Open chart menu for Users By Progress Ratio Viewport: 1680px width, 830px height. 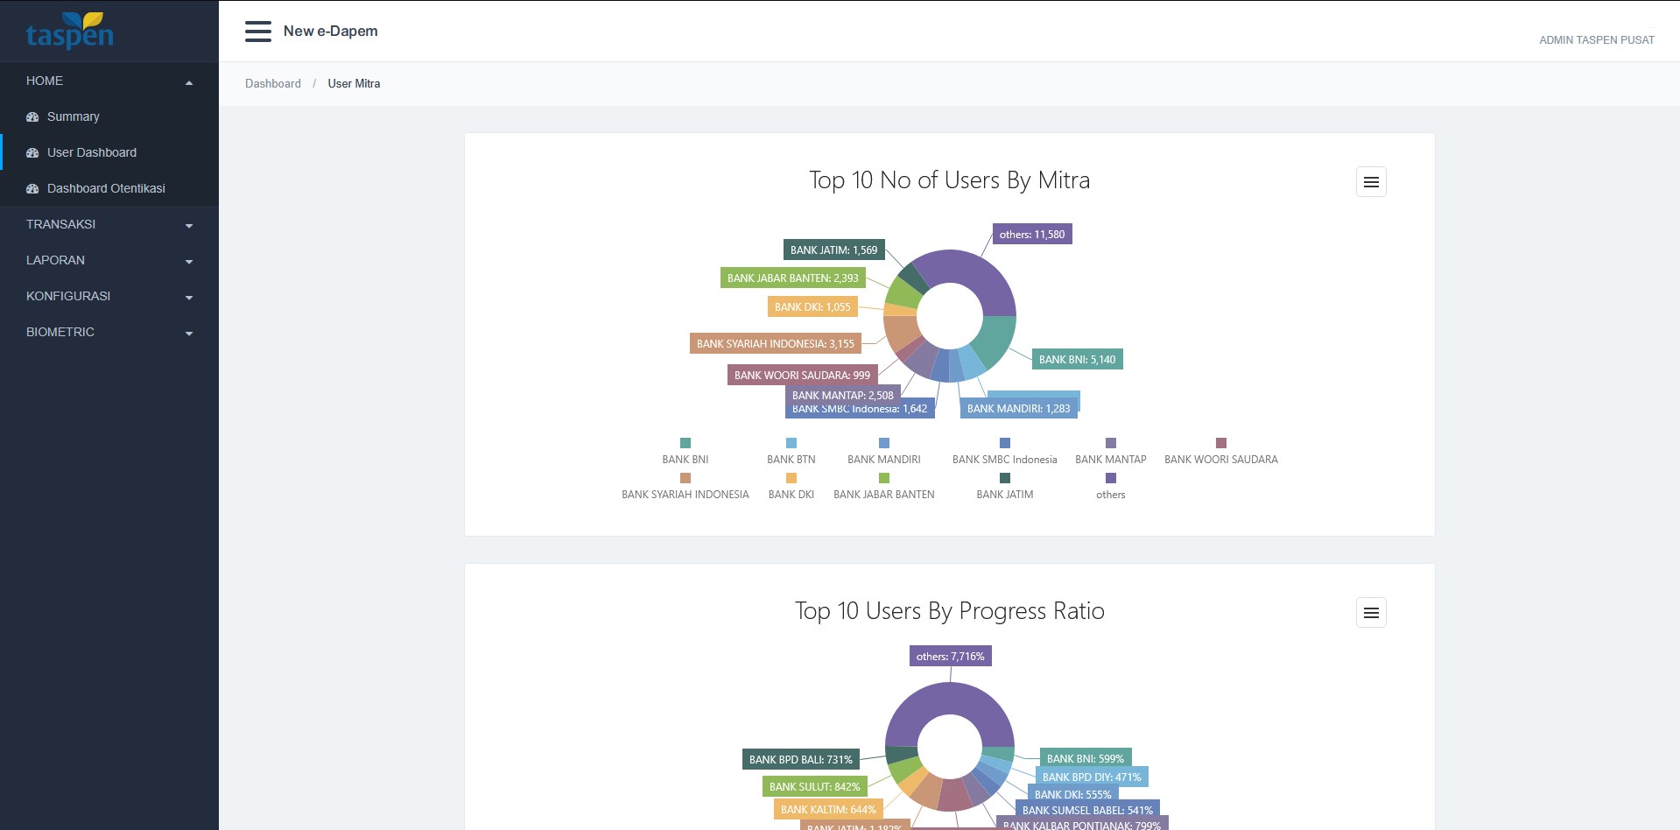pos(1370,613)
